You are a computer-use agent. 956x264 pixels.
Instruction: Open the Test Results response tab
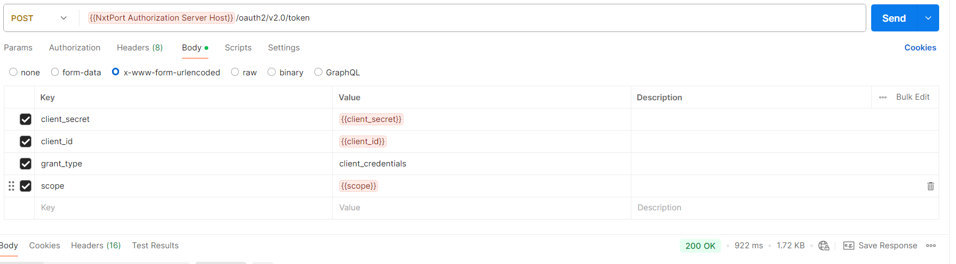155,246
